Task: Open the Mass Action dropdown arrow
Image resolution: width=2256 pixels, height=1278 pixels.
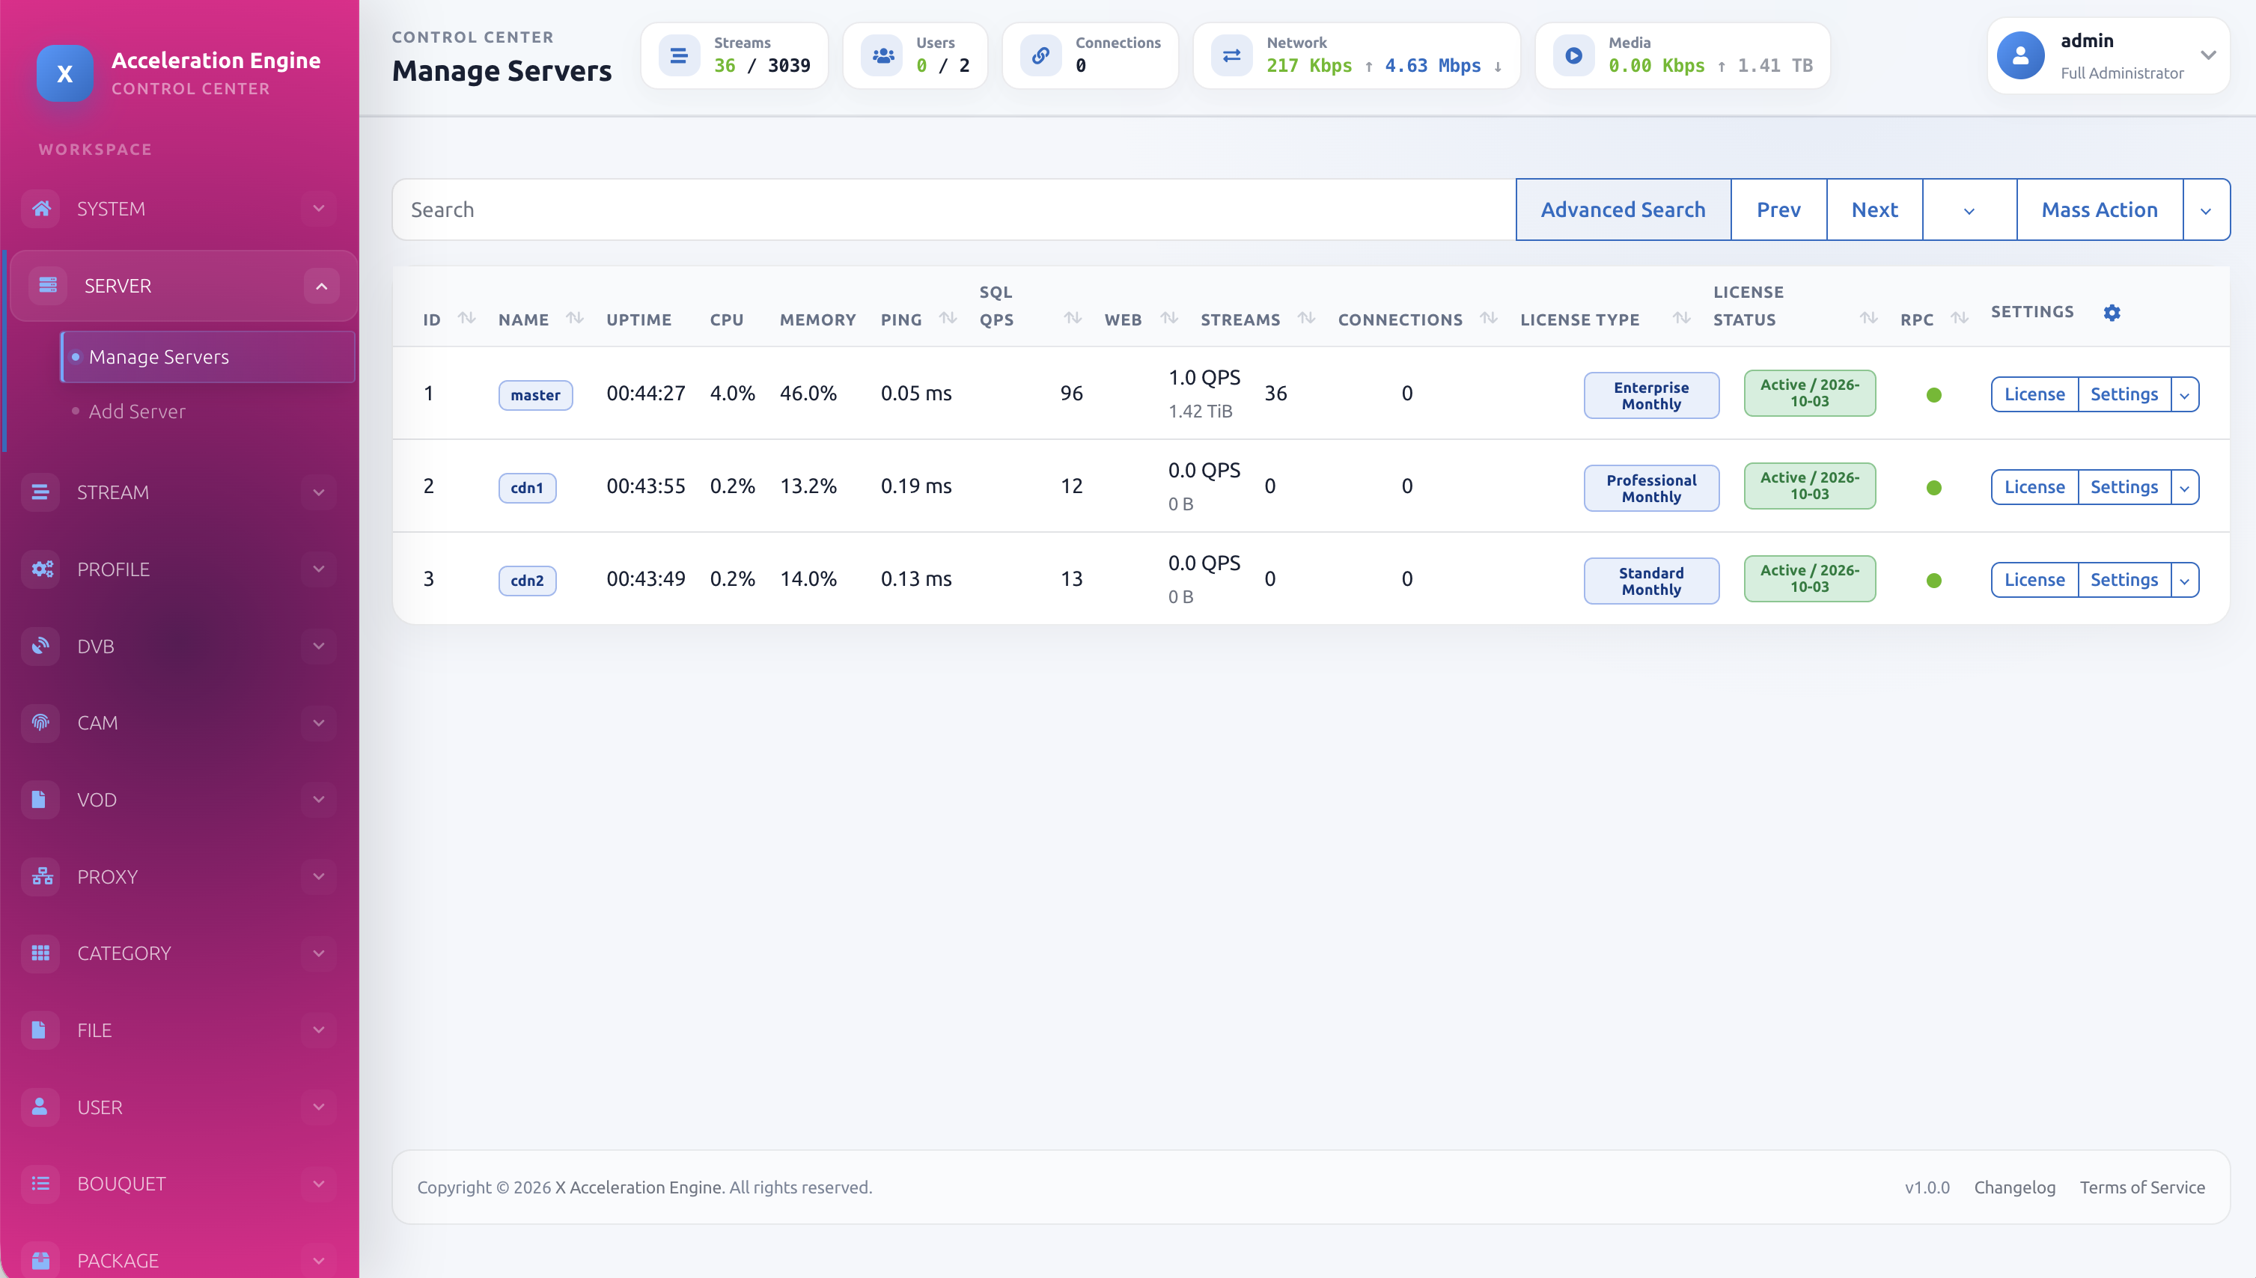Action: 2206,211
